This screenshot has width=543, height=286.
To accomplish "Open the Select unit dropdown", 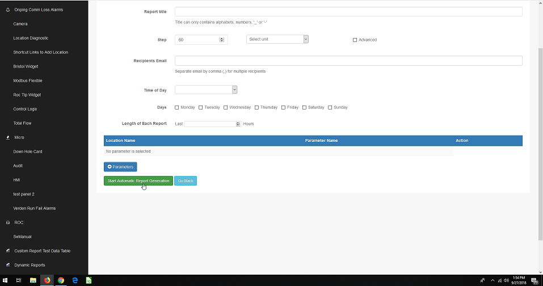I will [277, 39].
